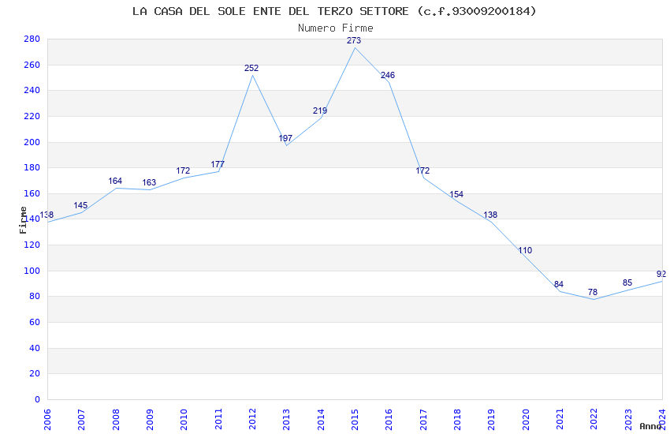Click the x-axis year 2021
The image size is (670, 434).
(560, 420)
